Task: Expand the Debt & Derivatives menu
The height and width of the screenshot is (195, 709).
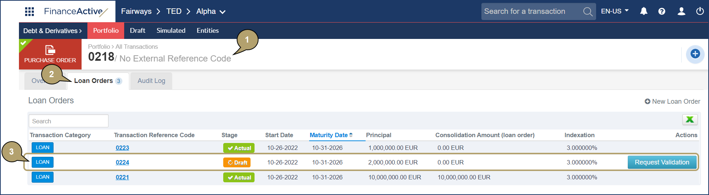Action: 53,31
